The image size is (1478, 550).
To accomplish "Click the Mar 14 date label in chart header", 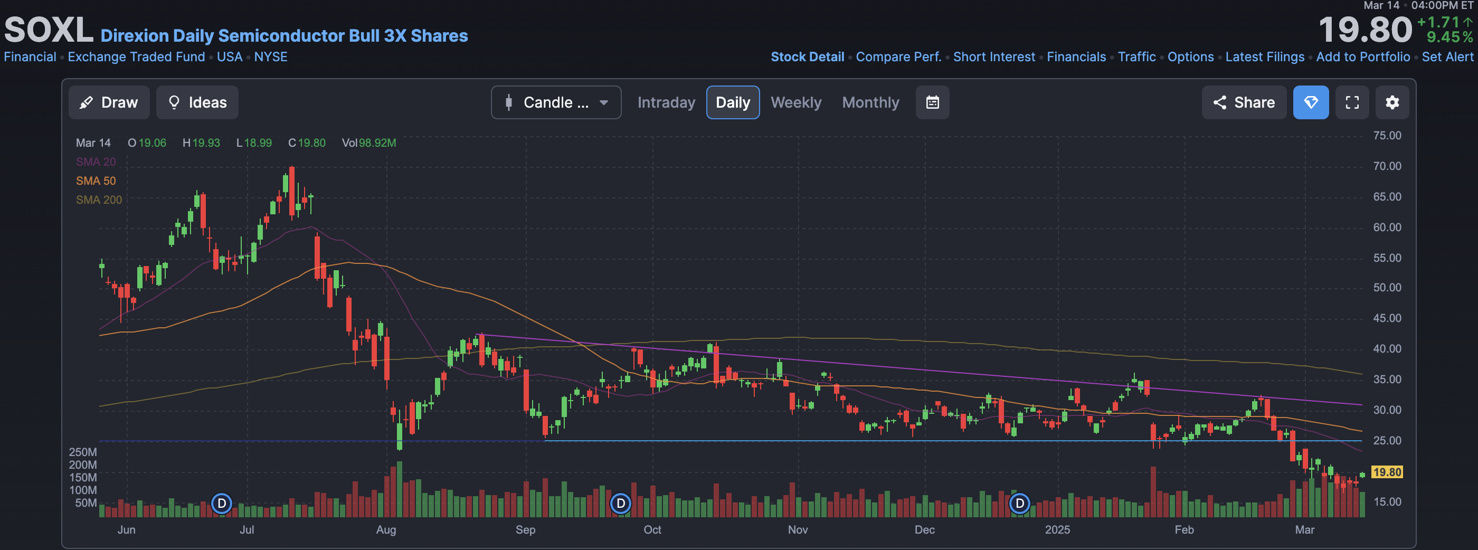I will [x=93, y=143].
